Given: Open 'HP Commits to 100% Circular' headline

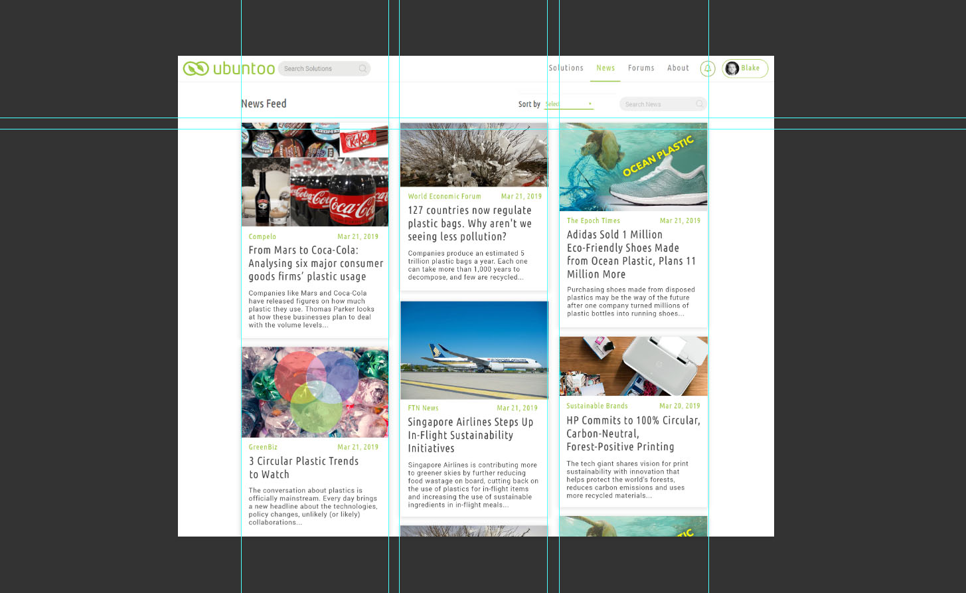Looking at the screenshot, I should click(633, 434).
